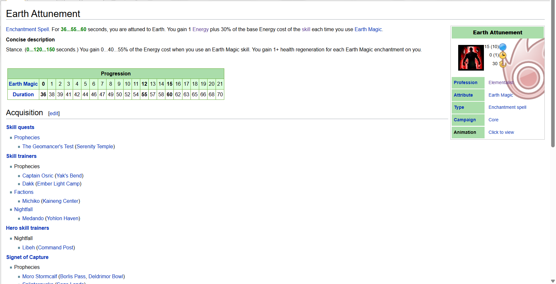Open Elementalist profession link in infobox
The width and height of the screenshot is (556, 284).
501,82
